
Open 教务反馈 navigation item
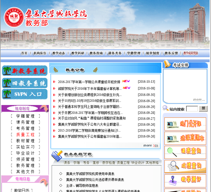pyautogui.click(x=171, y=53)
